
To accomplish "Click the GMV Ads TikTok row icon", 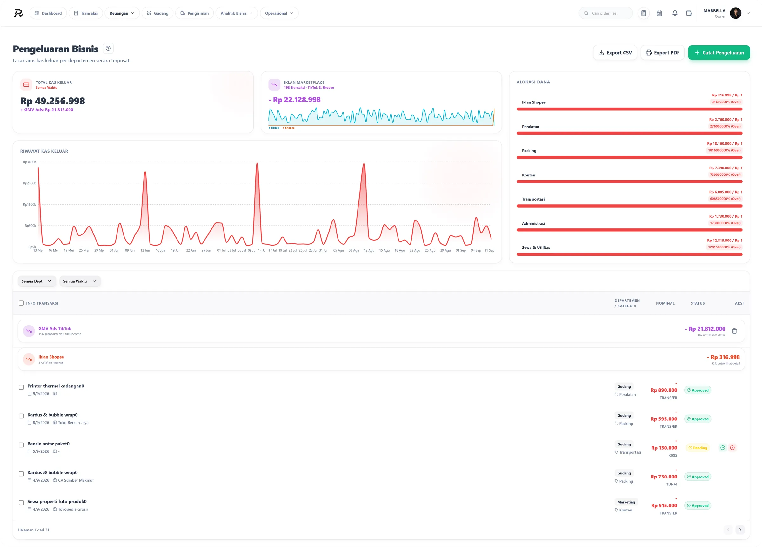I will (x=29, y=331).
